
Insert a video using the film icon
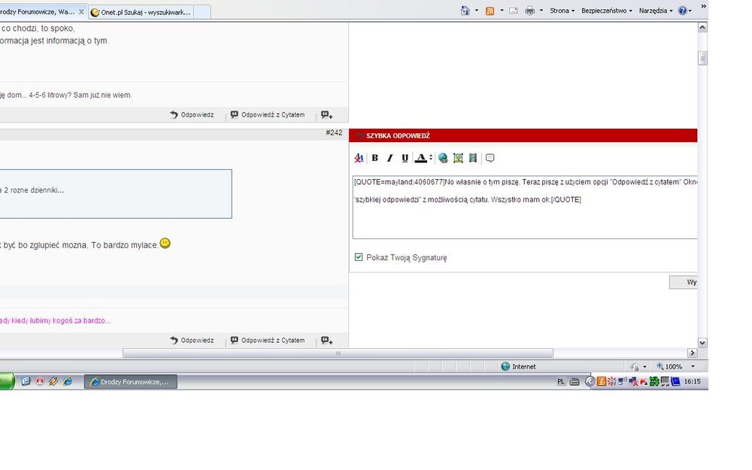pyautogui.click(x=473, y=158)
